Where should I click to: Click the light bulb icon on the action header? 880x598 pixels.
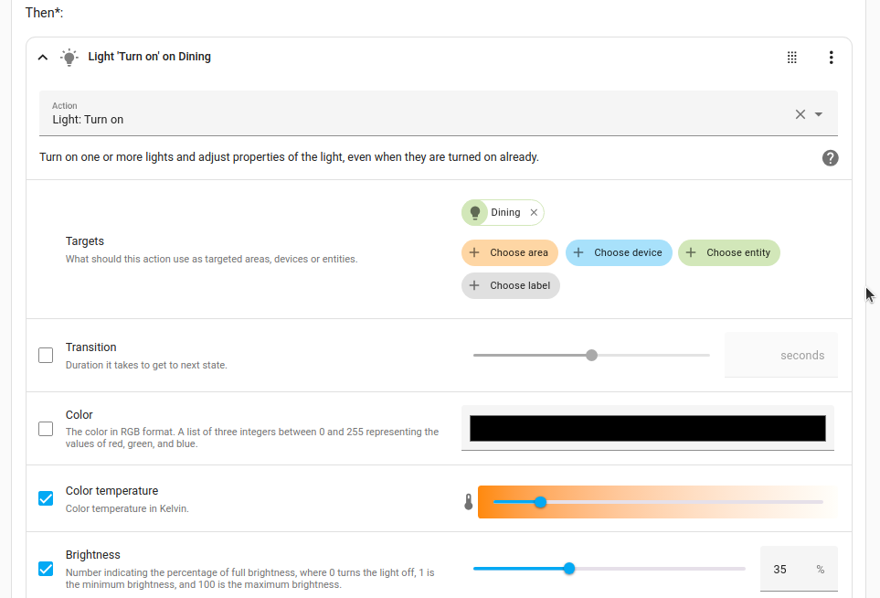coord(69,56)
